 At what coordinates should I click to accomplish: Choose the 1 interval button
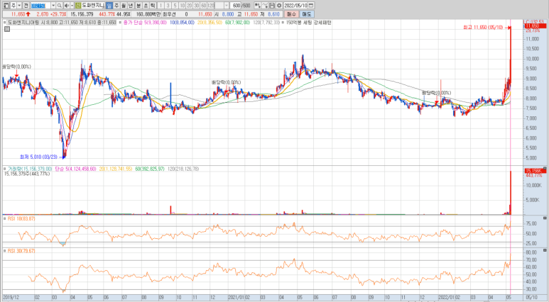[161, 6]
